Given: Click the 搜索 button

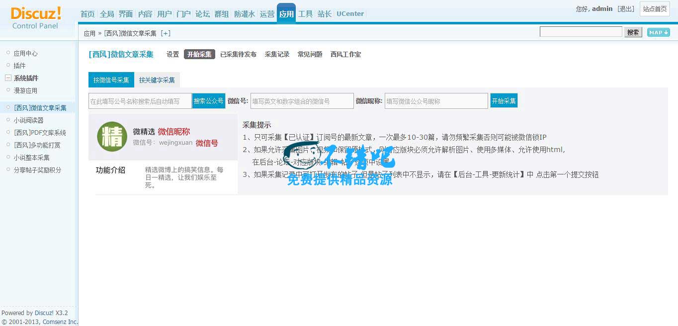Looking at the screenshot, I should coord(633,32).
